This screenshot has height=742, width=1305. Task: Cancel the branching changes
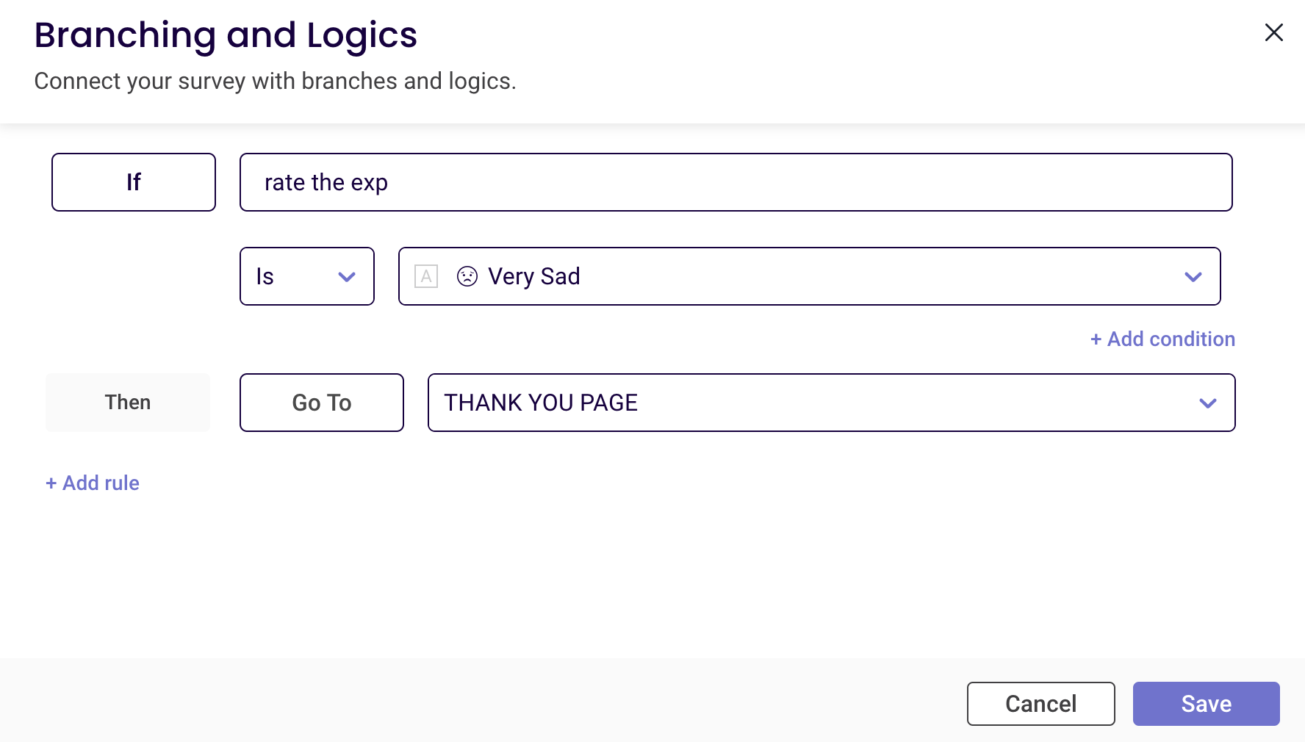[1041, 704]
